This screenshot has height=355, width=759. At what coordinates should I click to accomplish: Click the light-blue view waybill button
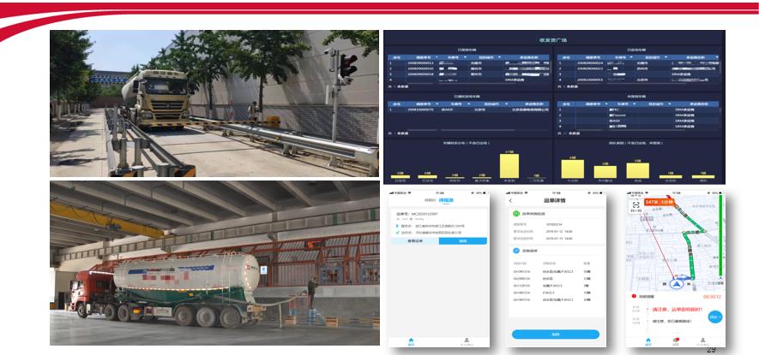(415, 240)
